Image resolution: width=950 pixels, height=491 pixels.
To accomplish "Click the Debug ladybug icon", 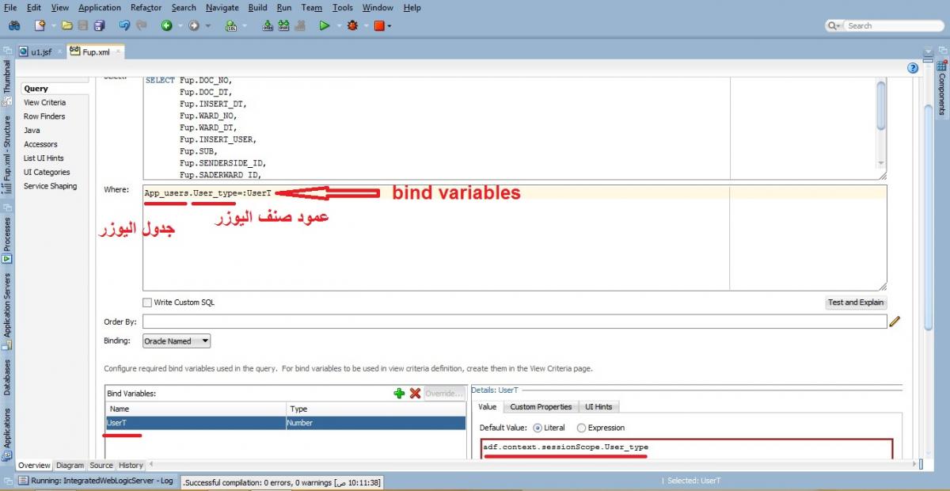I will 352,25.
